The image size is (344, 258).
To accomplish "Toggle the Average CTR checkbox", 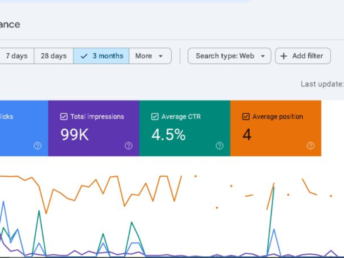I will click(x=155, y=117).
